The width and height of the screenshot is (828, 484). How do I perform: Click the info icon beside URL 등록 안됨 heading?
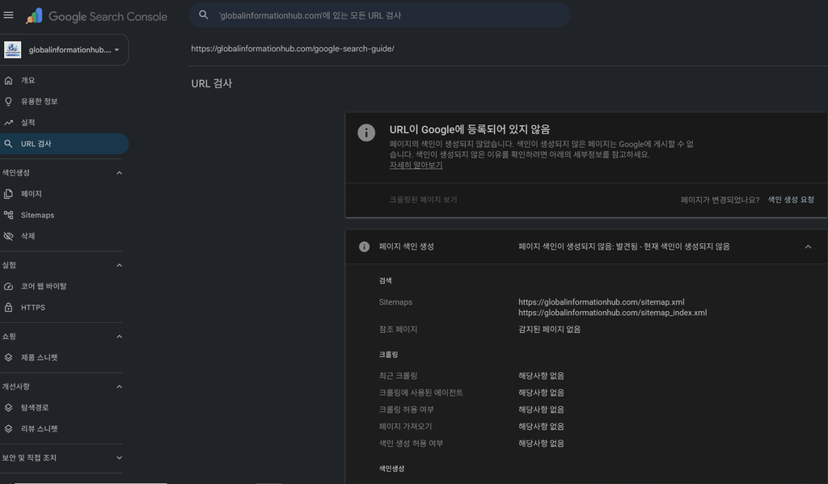(x=366, y=133)
